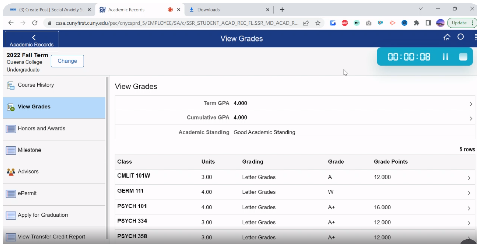Open the PSYCH 358 class row
Screen dimensions: 477x244
pos(295,237)
